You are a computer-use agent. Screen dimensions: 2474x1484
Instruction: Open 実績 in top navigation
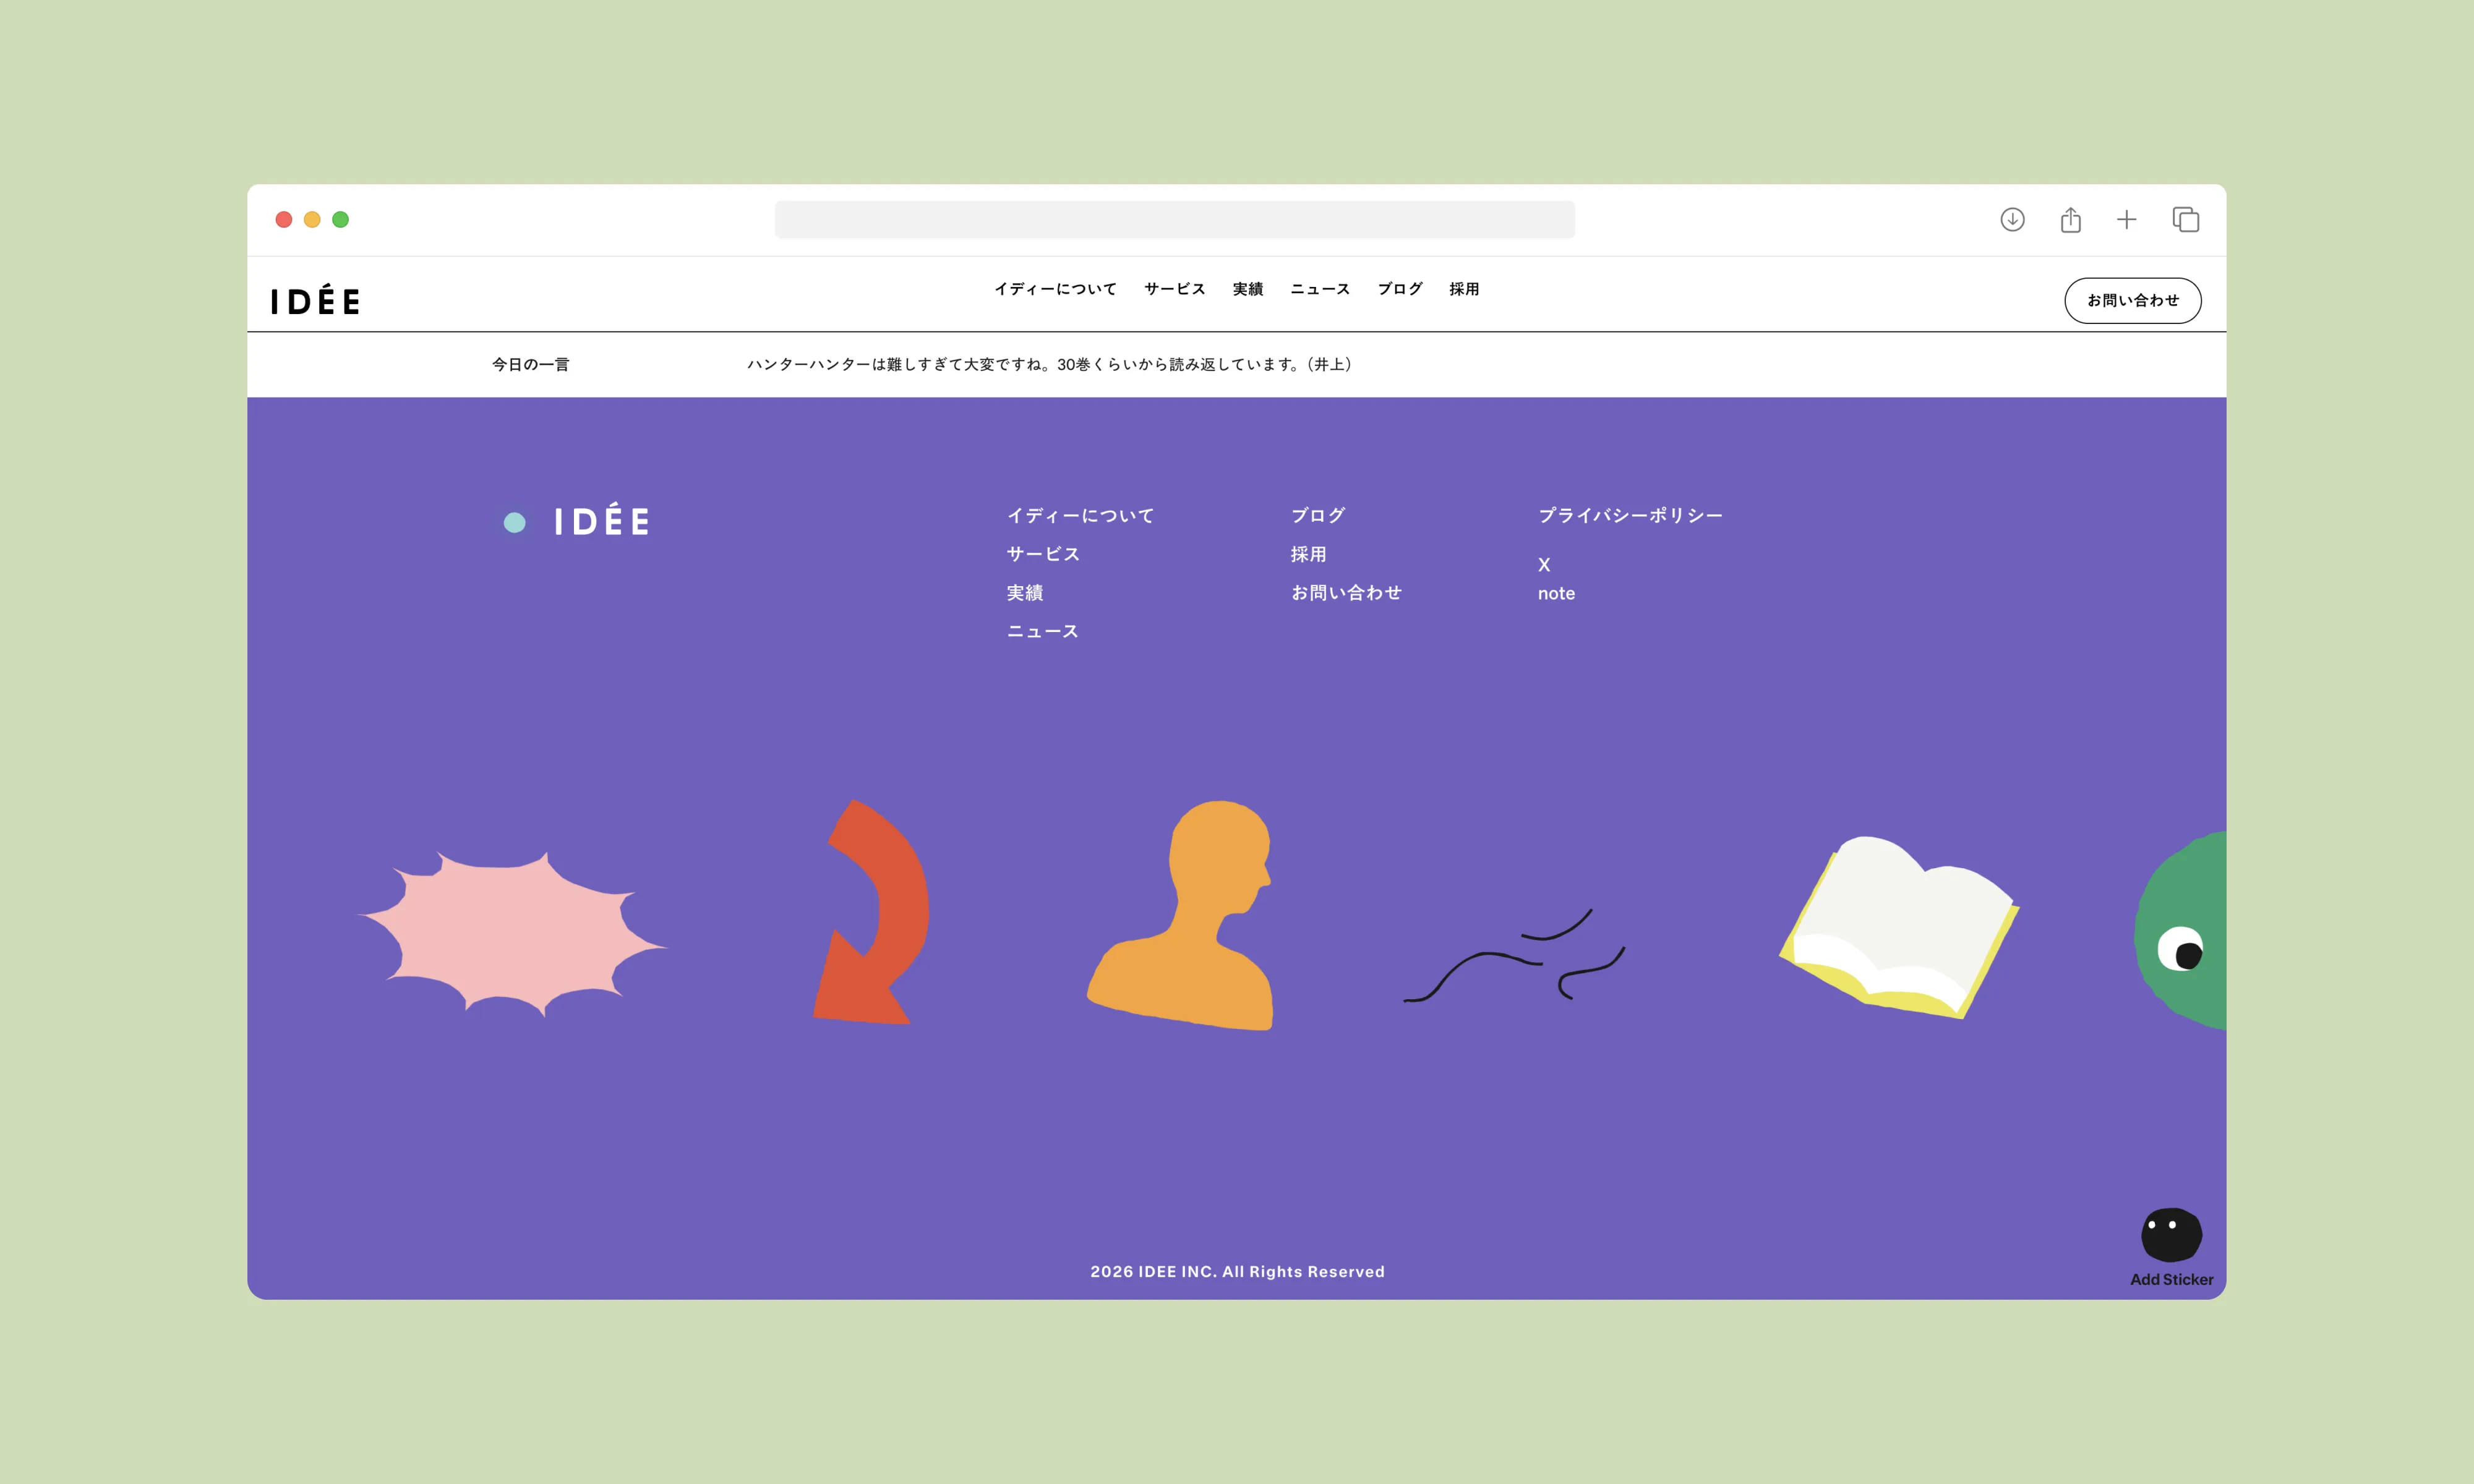click(x=1247, y=289)
